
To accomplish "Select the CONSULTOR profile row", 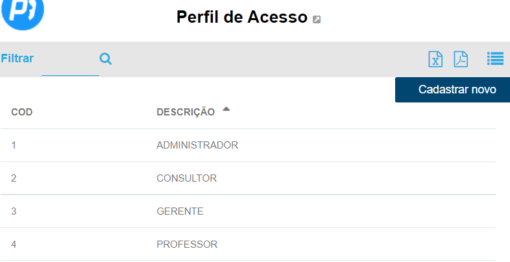I will click(186, 178).
